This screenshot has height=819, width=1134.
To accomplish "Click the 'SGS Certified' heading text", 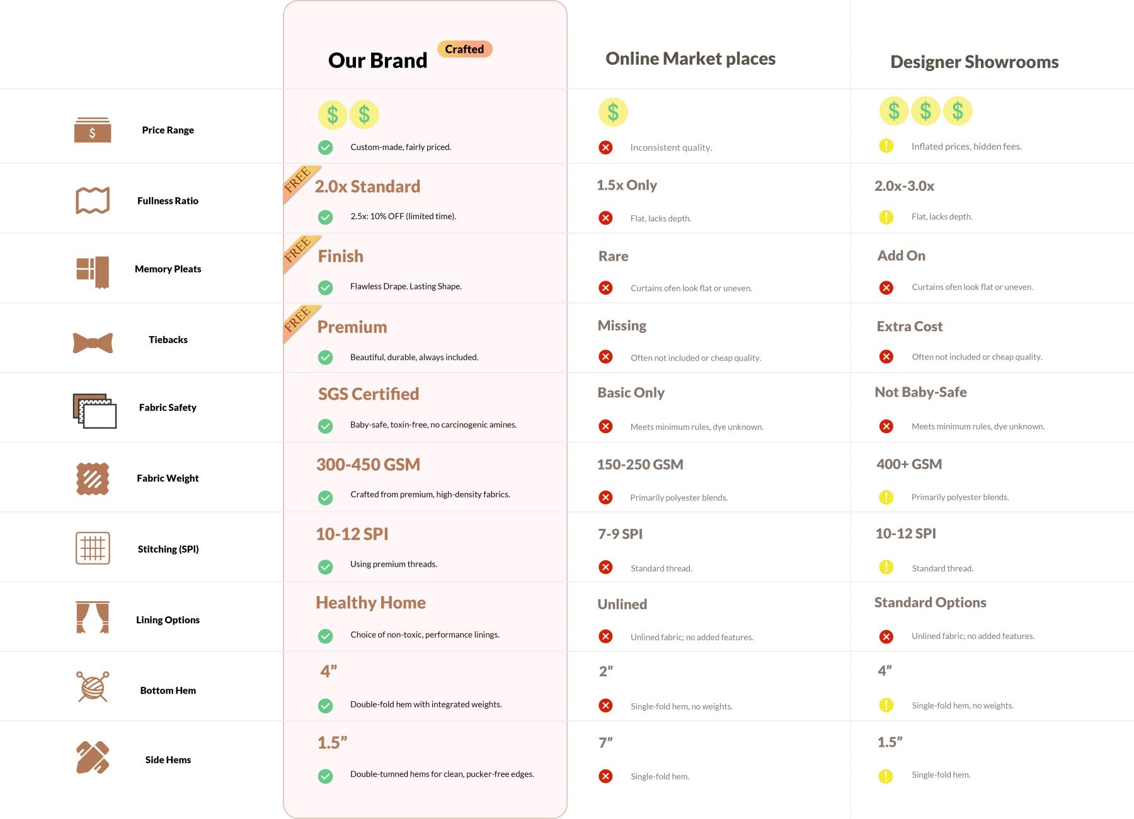I will 369,394.
